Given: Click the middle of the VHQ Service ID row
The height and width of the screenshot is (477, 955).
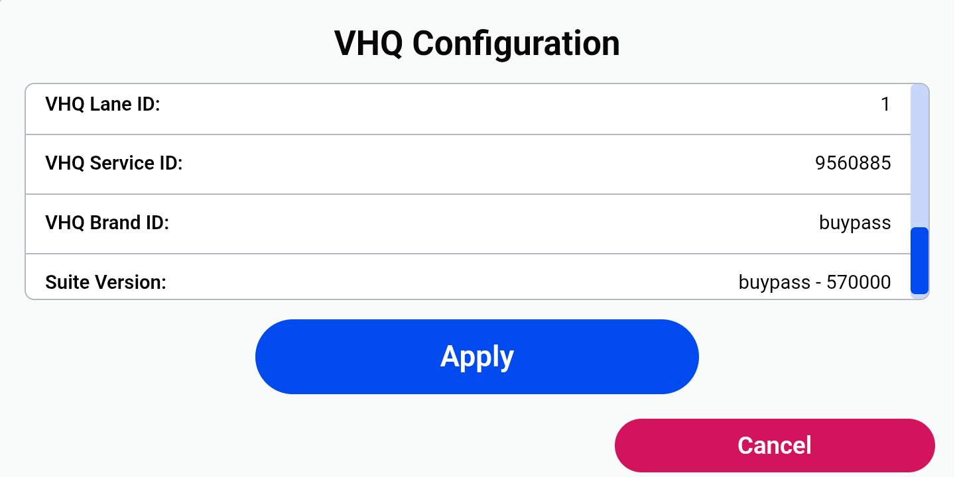Looking at the screenshot, I should point(468,164).
